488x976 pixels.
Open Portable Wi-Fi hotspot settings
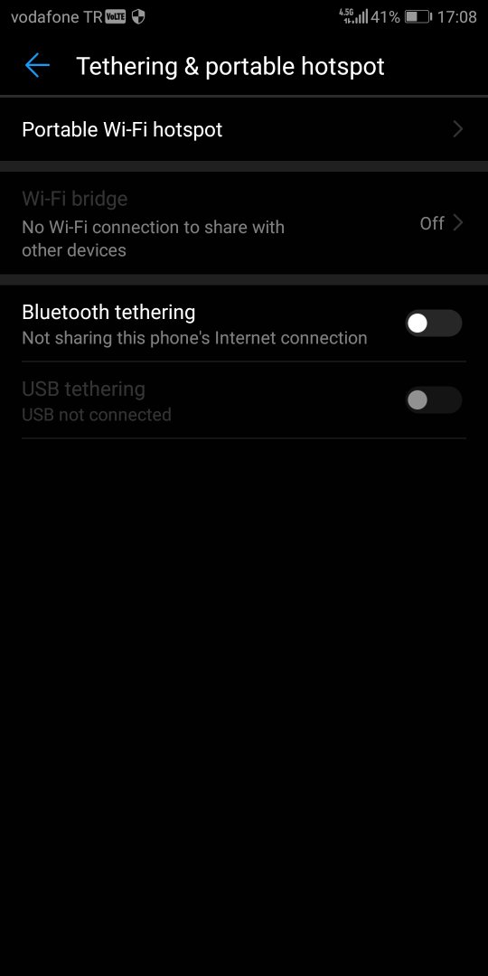pyautogui.click(x=244, y=129)
